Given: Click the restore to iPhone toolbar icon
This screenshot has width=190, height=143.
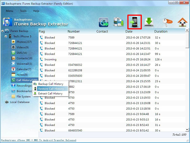Looking at the screenshot, I should tap(135, 22).
